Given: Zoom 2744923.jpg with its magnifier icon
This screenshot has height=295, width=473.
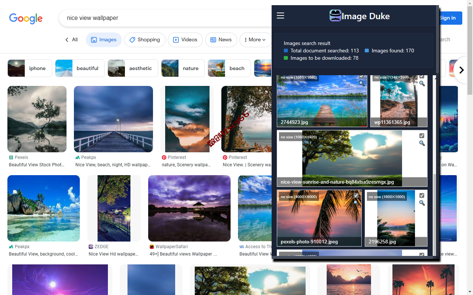Looking at the screenshot, I should click(x=362, y=84).
